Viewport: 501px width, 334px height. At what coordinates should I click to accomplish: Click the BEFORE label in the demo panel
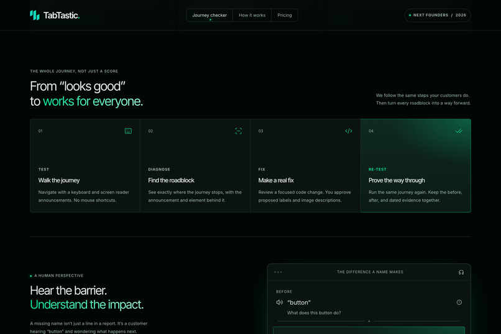click(284, 292)
